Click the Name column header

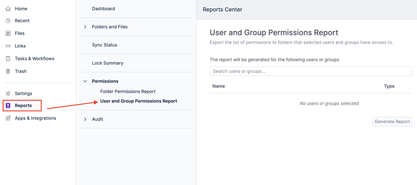point(219,86)
